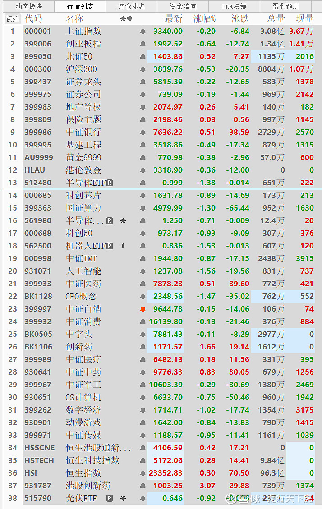The width and height of the screenshot is (322, 509).
Task: Click the R margin badge on row 561980
Action: 110,221
